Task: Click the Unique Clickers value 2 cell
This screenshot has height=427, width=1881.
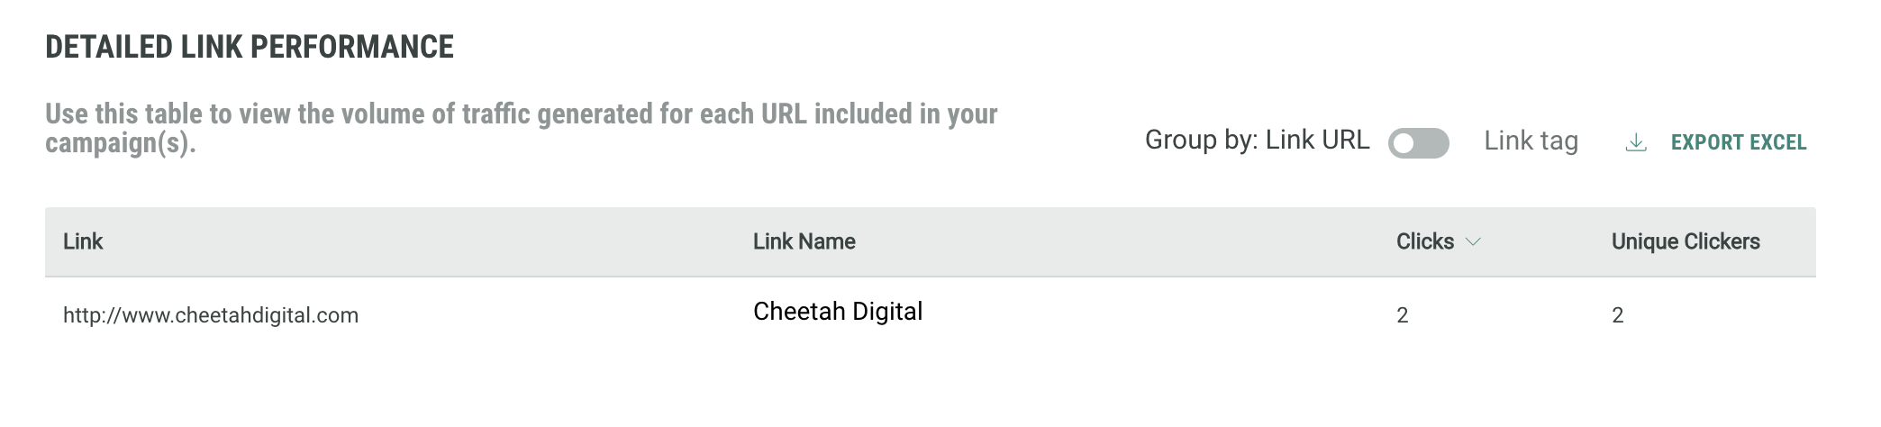Action: (x=1617, y=315)
